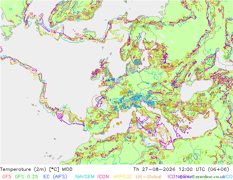This screenshot has height=180, width=233.
Task: Click the magenta ICON legend label
Action: point(103,176)
